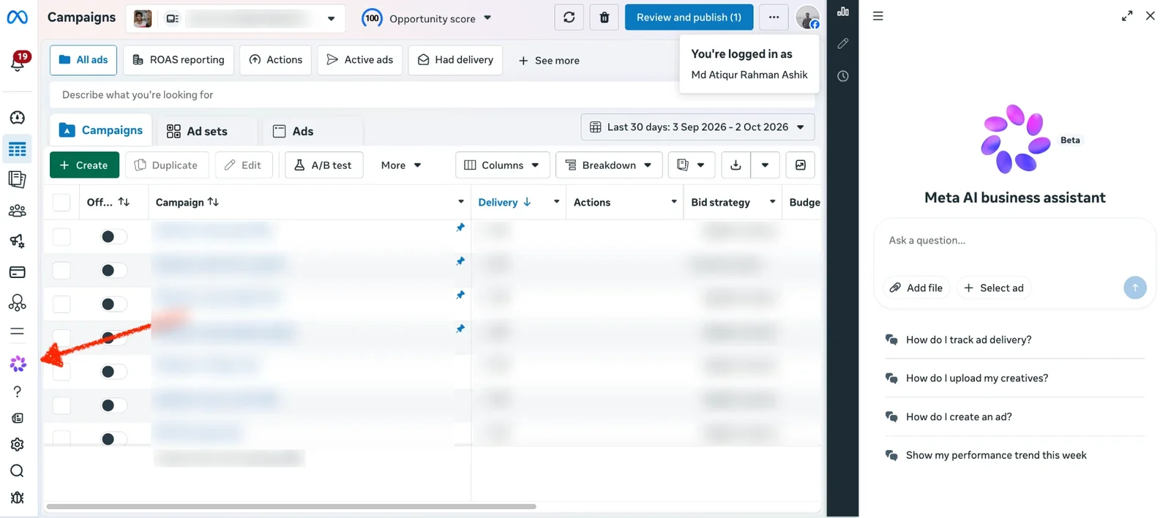The width and height of the screenshot is (1171, 518).
Task: Open Campaign column header menu arrow
Action: 460,202
